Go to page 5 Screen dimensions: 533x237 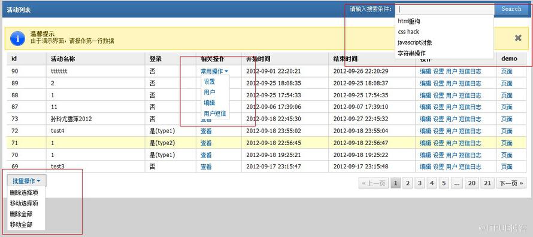tap(444, 183)
